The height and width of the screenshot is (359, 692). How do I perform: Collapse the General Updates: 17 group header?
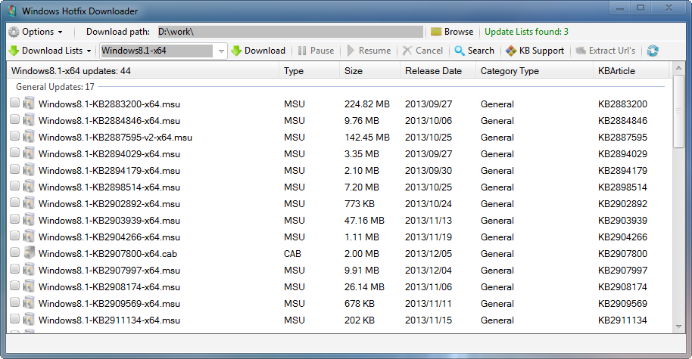pyautogui.click(x=55, y=87)
